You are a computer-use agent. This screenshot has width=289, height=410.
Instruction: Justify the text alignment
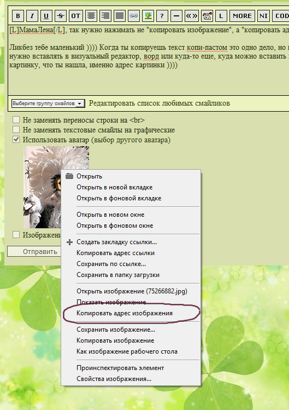[x=120, y=16]
